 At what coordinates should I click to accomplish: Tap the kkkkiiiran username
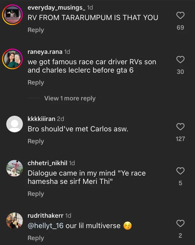(x=41, y=119)
